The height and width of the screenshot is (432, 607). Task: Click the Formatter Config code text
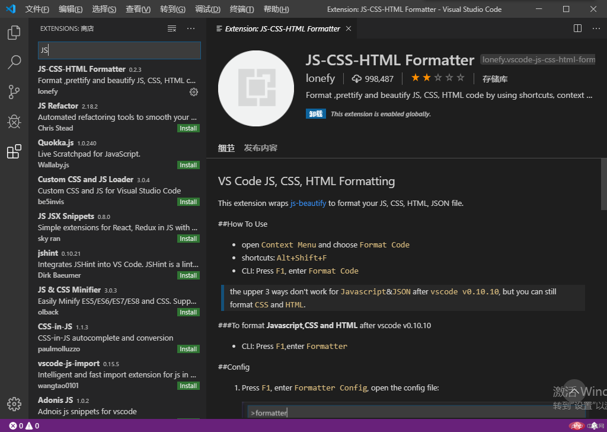point(331,388)
